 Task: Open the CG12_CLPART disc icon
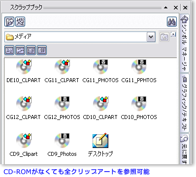point(24,104)
